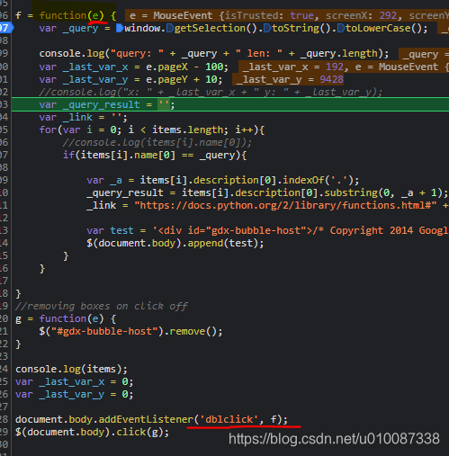Screen dimensions: 449x456
Task: Click the append method name
Action: [x=205, y=243]
